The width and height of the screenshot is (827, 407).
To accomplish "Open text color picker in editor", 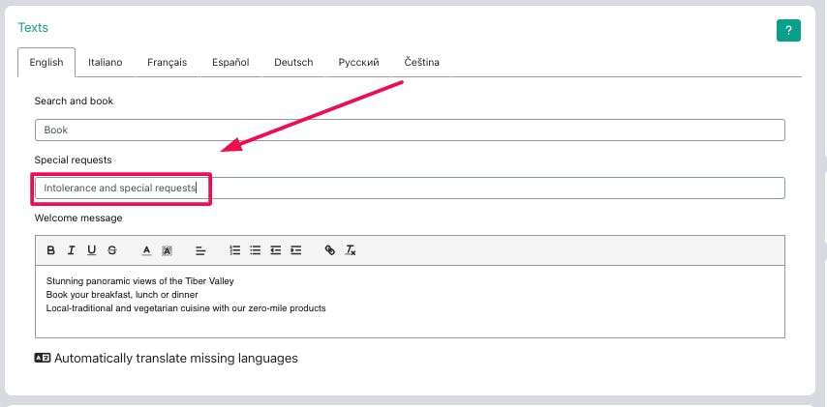I will pos(146,250).
